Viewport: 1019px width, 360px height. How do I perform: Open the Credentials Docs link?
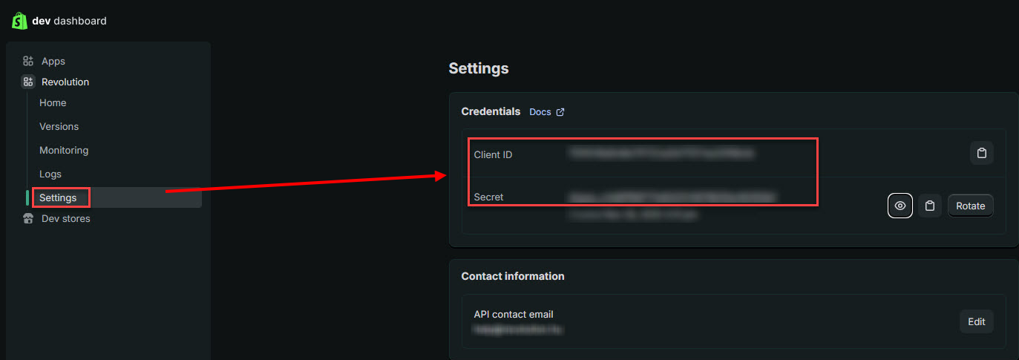[x=540, y=112]
